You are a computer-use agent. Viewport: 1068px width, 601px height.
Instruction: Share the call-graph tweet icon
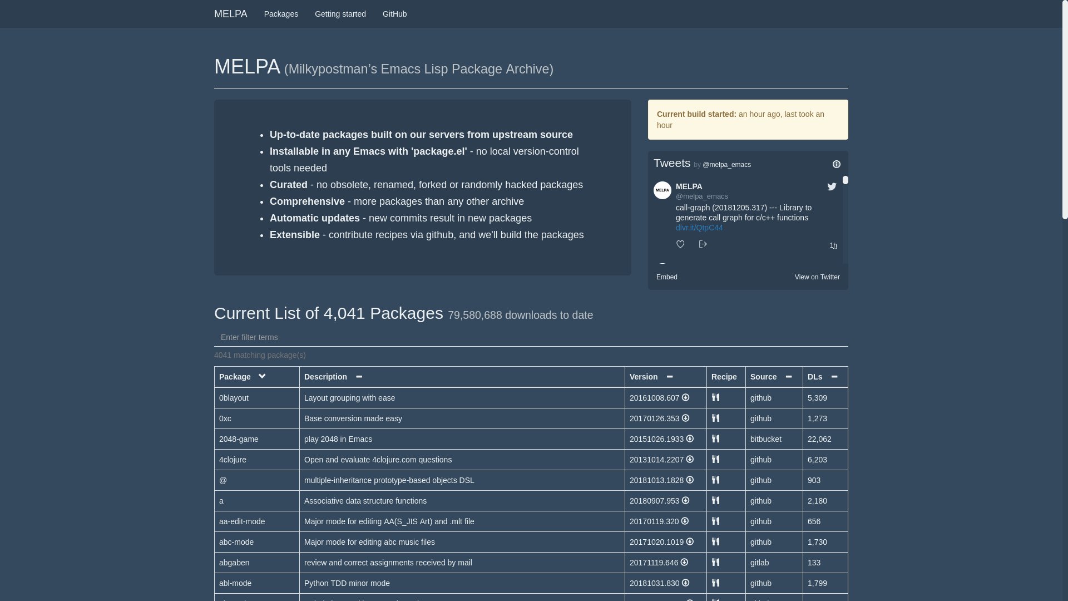(x=703, y=244)
